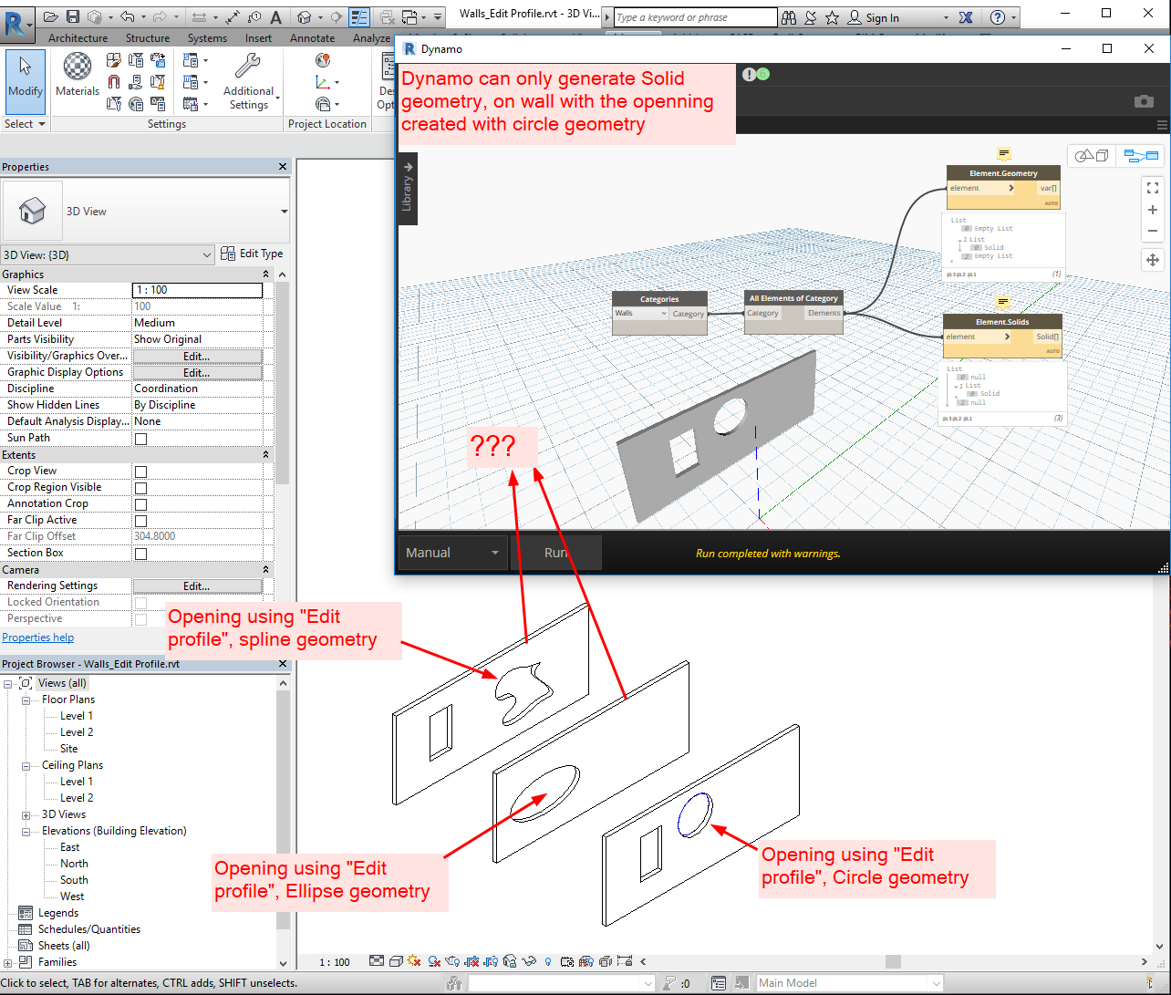
Task: Select the Site floor plan in Project Browser
Action: pos(69,749)
